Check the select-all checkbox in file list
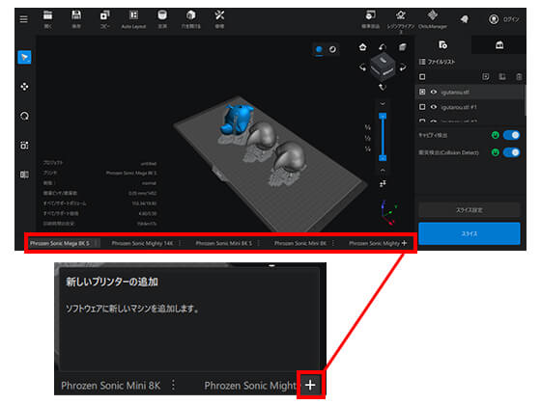Viewport: 541px width, 405px height. click(x=422, y=77)
